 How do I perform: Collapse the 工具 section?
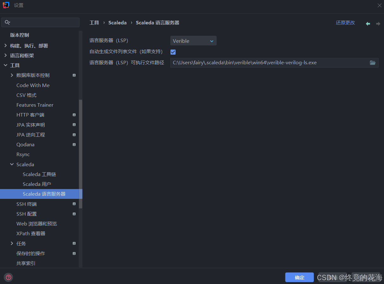[5, 65]
